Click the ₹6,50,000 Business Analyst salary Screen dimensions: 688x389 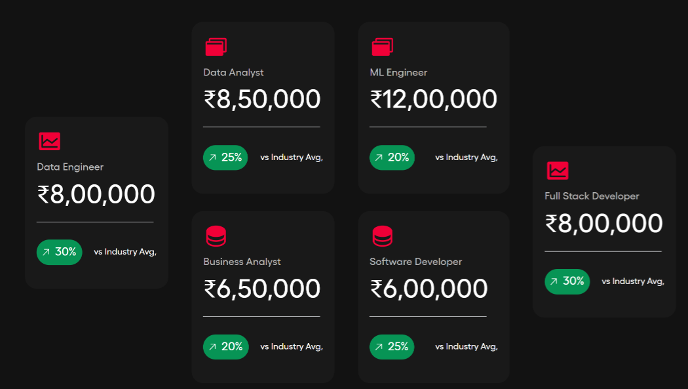[262, 289]
